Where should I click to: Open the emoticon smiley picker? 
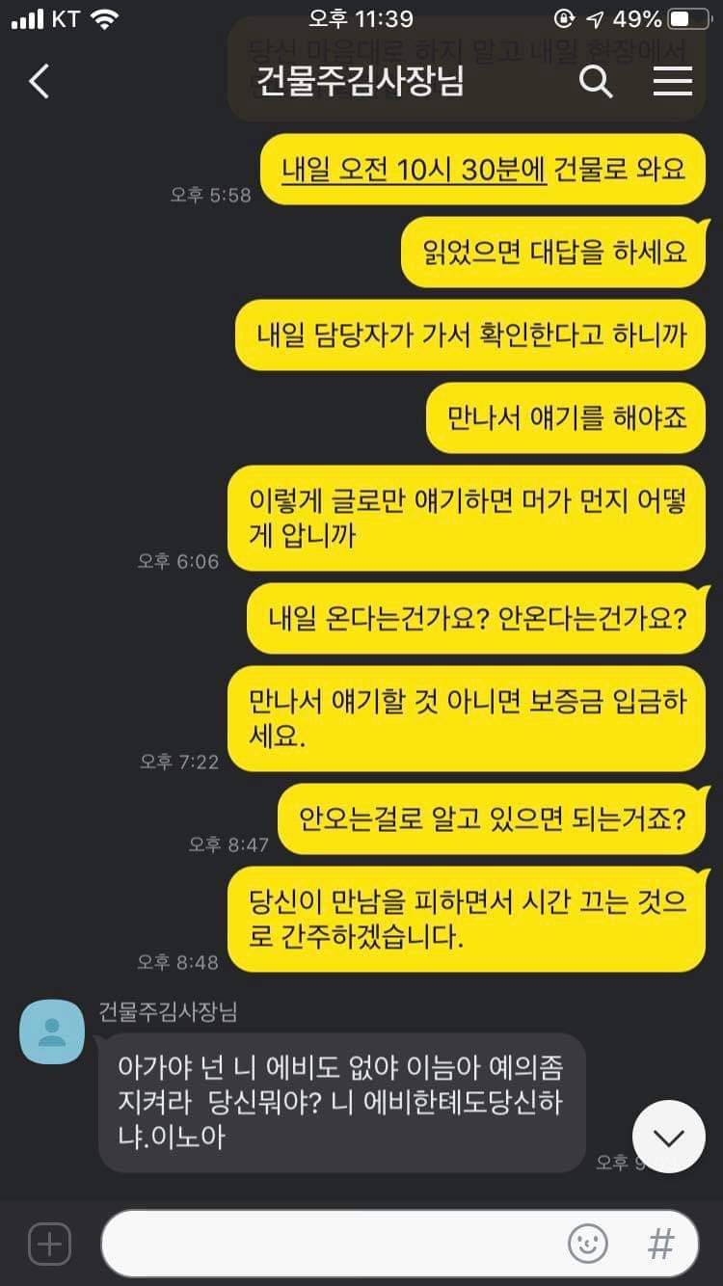(x=588, y=1244)
